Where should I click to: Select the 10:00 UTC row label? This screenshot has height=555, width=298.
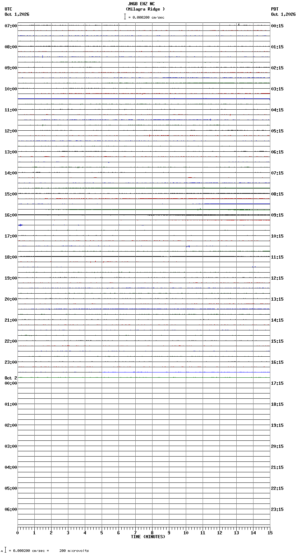pyautogui.click(x=11, y=89)
